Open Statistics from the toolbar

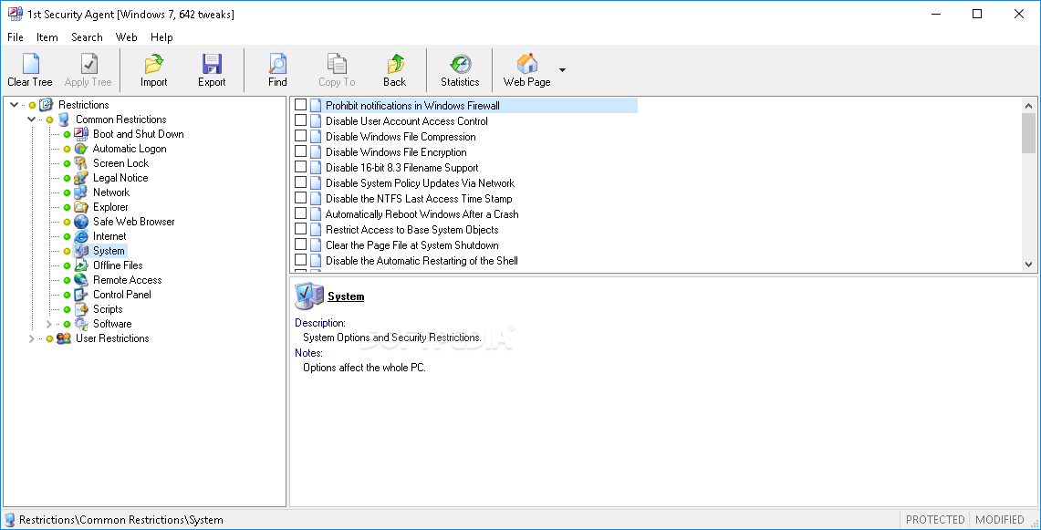460,64
